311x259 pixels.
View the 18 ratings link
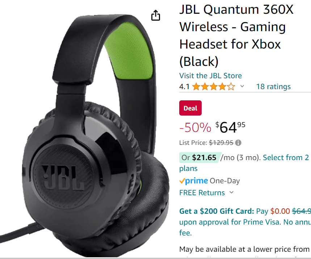pyautogui.click(x=273, y=87)
